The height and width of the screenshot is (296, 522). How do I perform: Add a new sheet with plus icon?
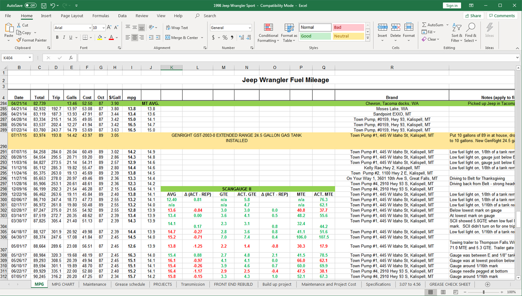tap(488, 284)
